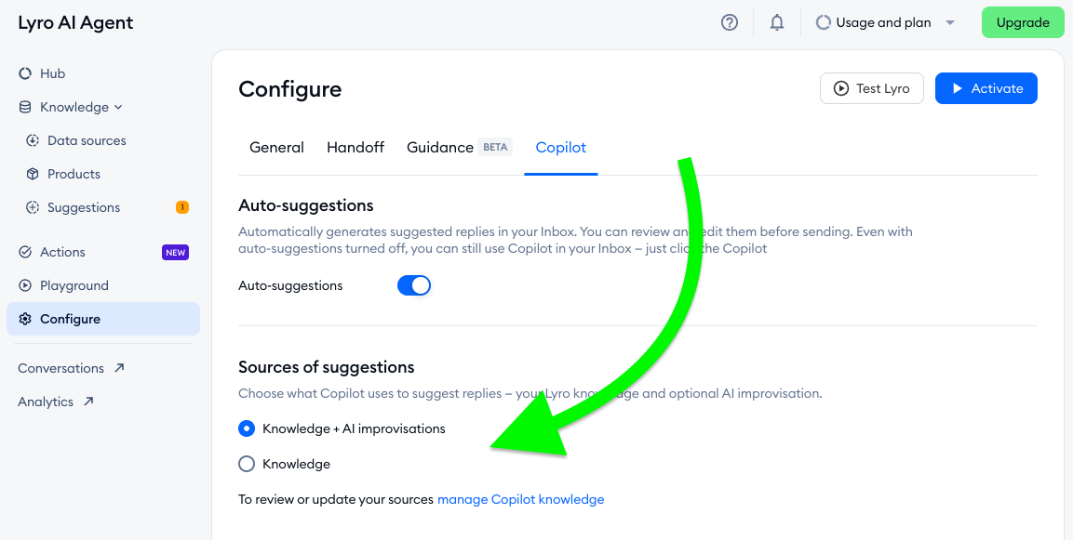Click the green Upgrade button
The width and height of the screenshot is (1073, 540).
(x=1023, y=23)
